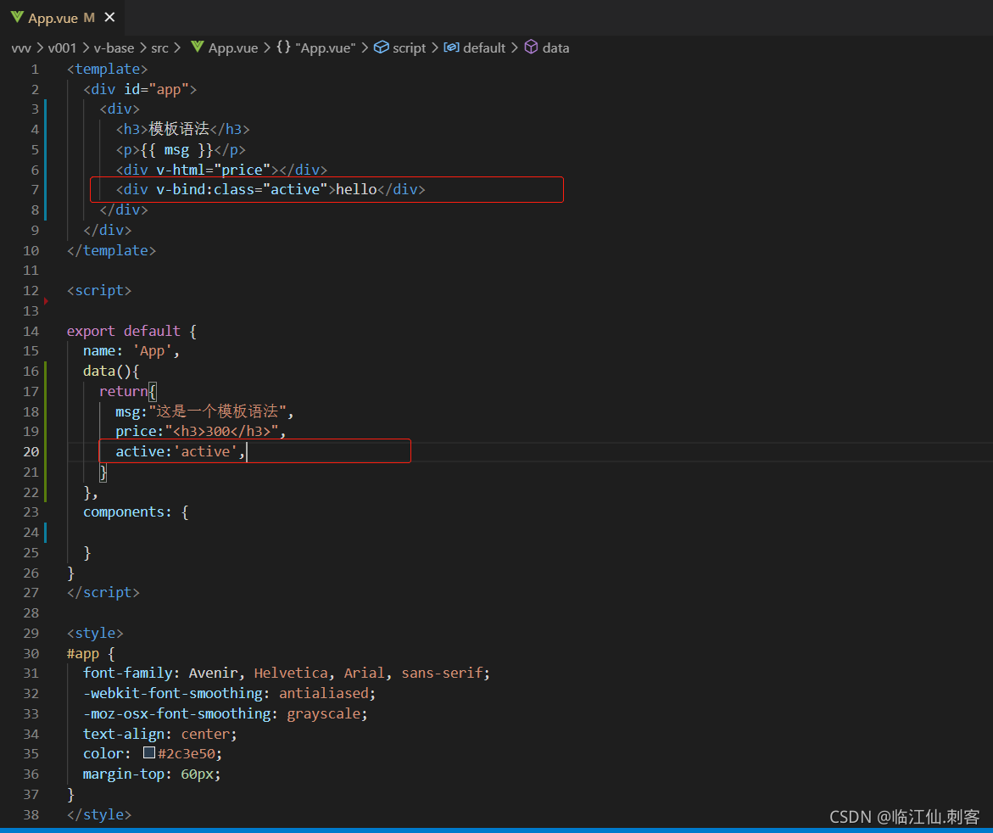993x833 pixels.
Task: Click 'src' breadcrumb segment
Action: point(159,48)
